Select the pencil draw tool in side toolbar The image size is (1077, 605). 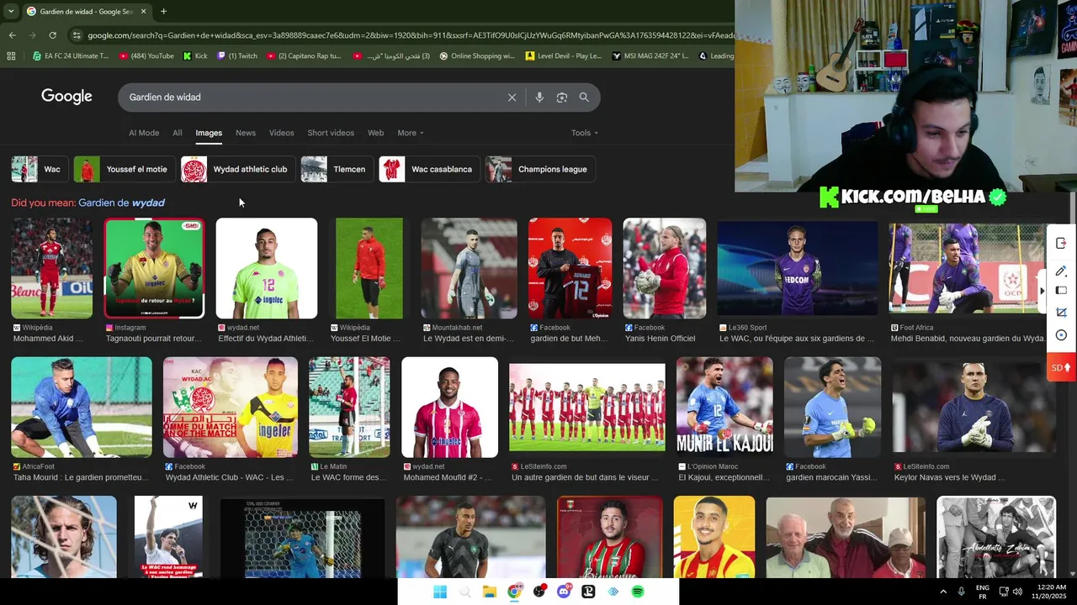(x=1061, y=271)
